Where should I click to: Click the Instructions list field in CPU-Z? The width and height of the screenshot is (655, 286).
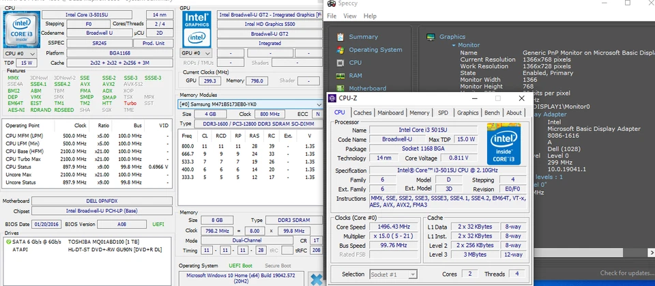(x=448, y=201)
